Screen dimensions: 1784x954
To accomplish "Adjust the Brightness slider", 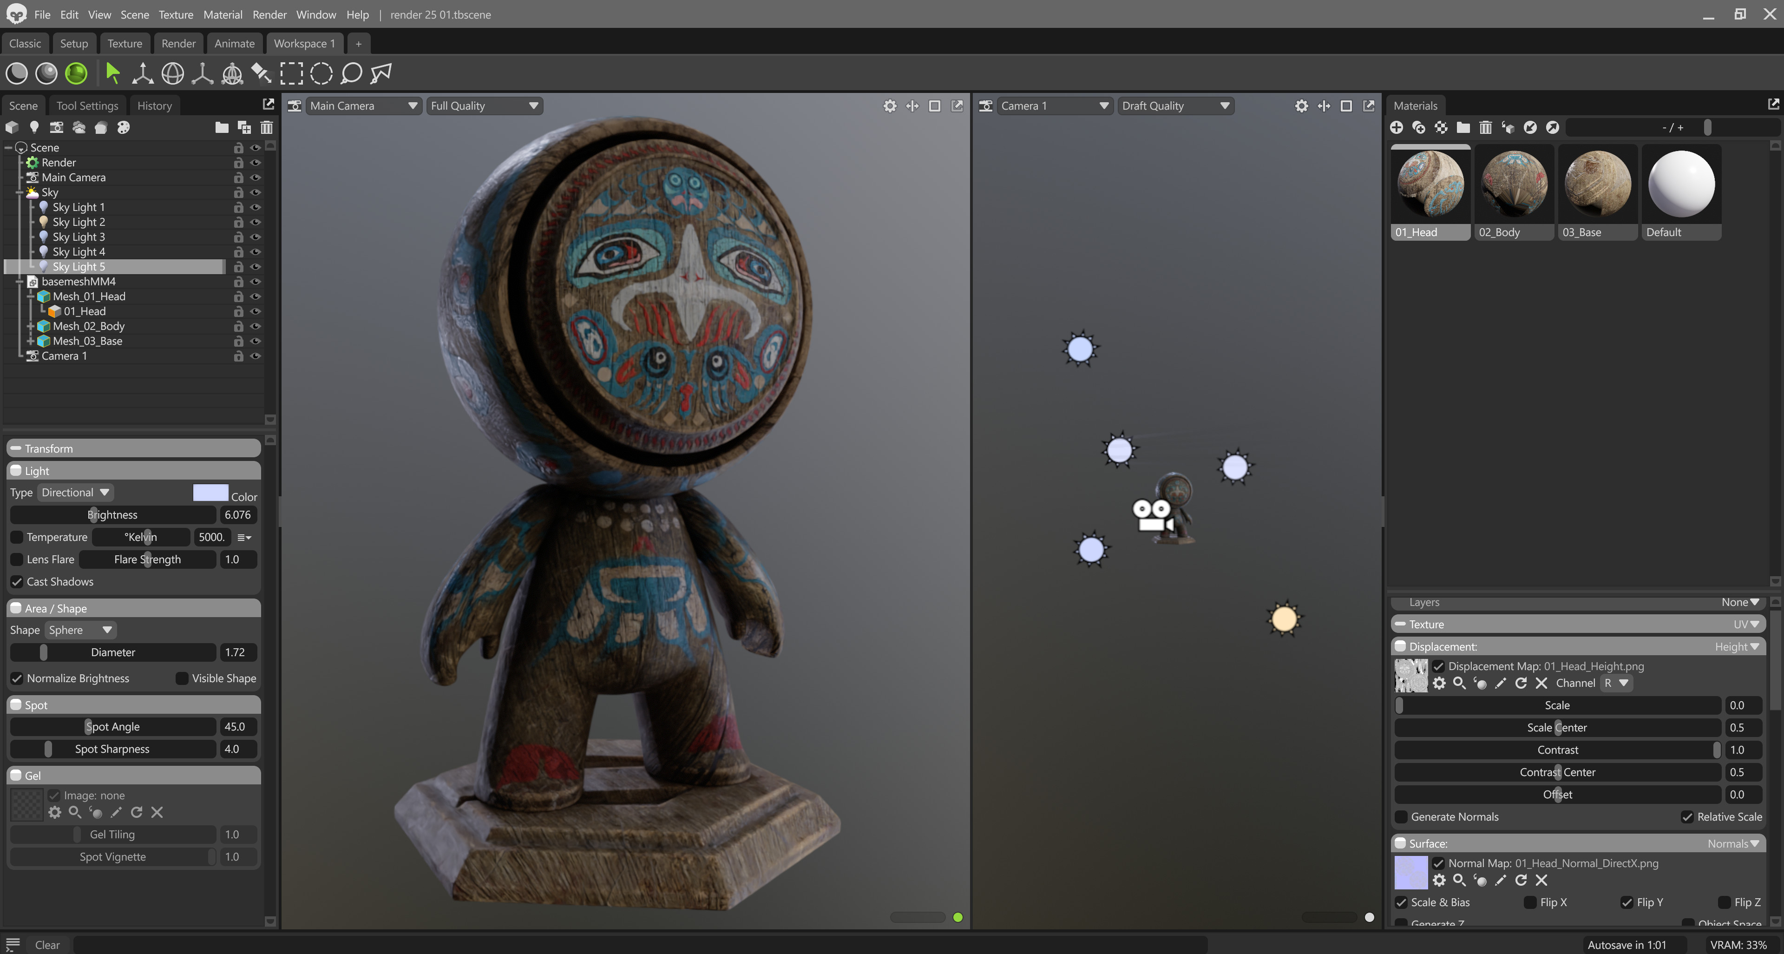I will 113,515.
